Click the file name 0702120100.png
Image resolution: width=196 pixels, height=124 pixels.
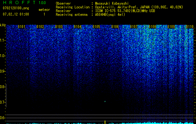(x=16, y=8)
